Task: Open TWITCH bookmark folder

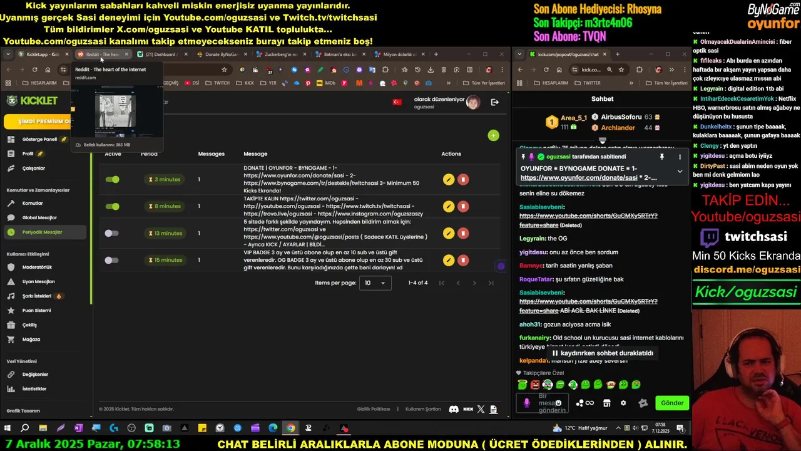Action: pos(218,83)
